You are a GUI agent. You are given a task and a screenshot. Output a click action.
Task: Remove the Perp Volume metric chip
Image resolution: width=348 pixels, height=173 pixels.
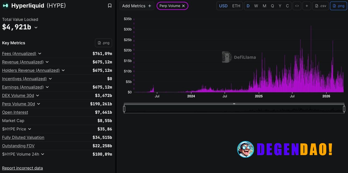click(x=184, y=6)
